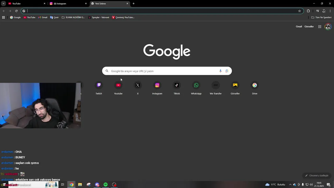Close the Instagram tab
The image size is (334, 188).
(x=86, y=4)
